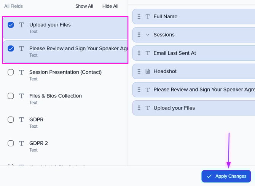Click drag handle on right Upload your Files
Viewport: 255px width, 186px height.
(x=139, y=108)
